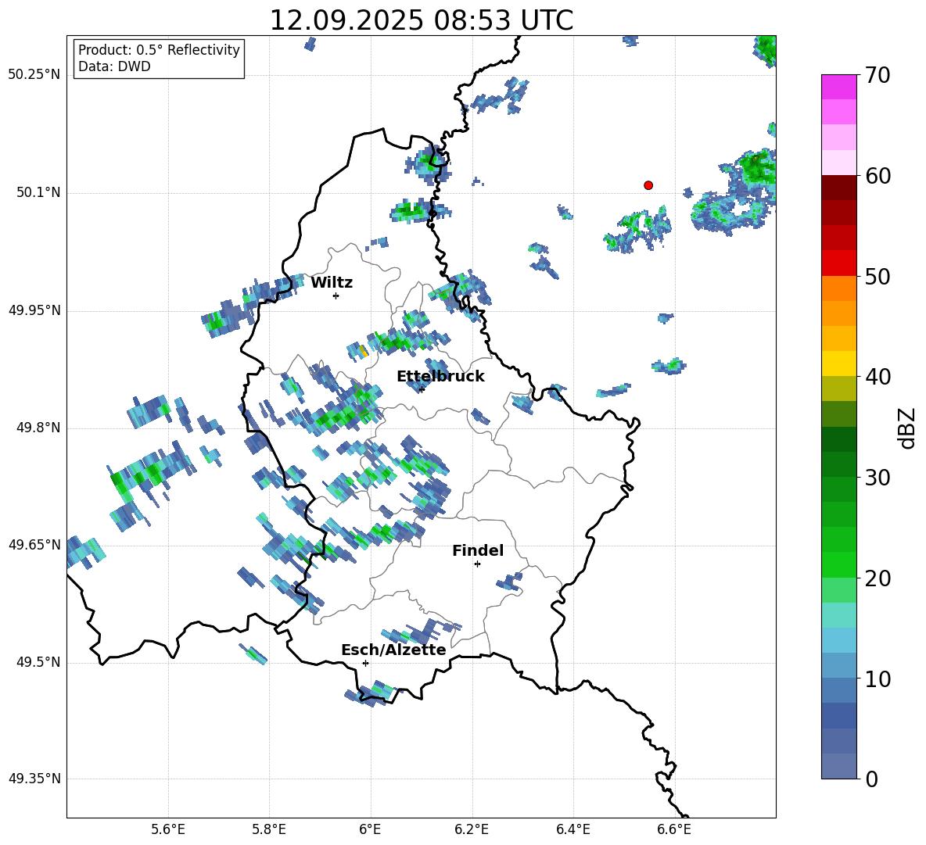Click the bright red colorbar segment above 50

point(838,263)
